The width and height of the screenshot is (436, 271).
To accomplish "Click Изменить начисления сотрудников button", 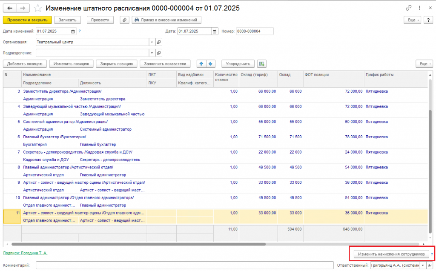I will [x=391, y=254].
